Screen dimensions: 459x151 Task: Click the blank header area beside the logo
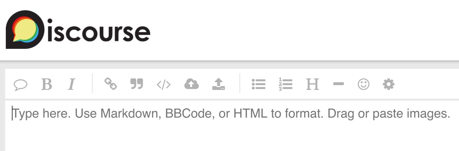coord(305,30)
